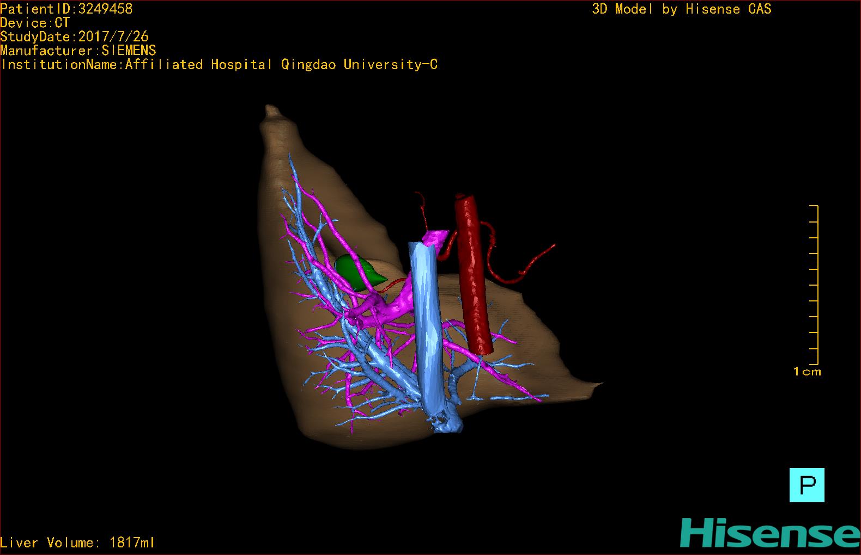The image size is (861, 555).
Task: Click the Device:CT label
Action: click(x=35, y=23)
